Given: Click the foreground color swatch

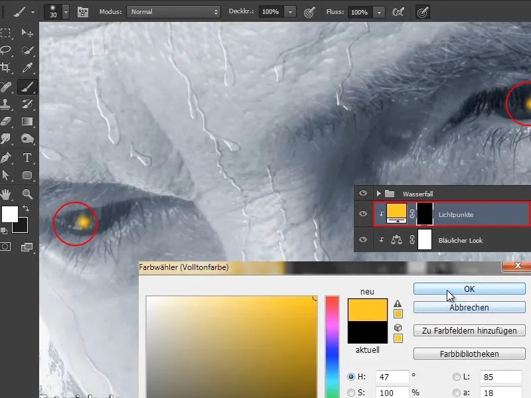Looking at the screenshot, I should tap(9, 214).
